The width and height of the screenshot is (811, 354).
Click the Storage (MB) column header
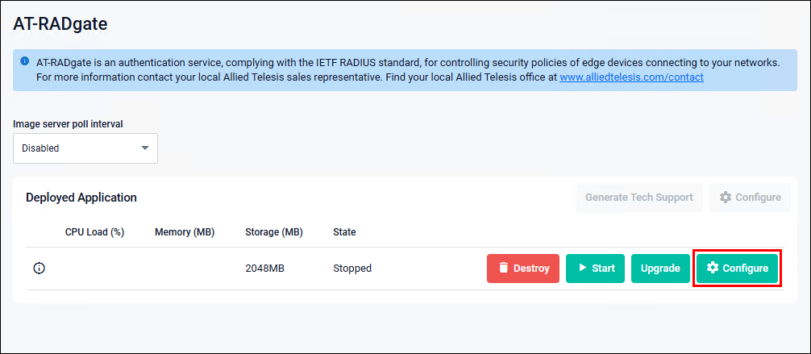point(273,232)
